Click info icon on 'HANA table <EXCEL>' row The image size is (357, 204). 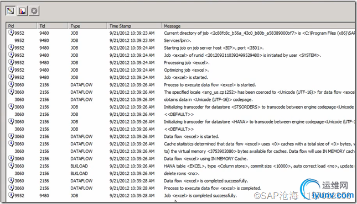coord(11,165)
